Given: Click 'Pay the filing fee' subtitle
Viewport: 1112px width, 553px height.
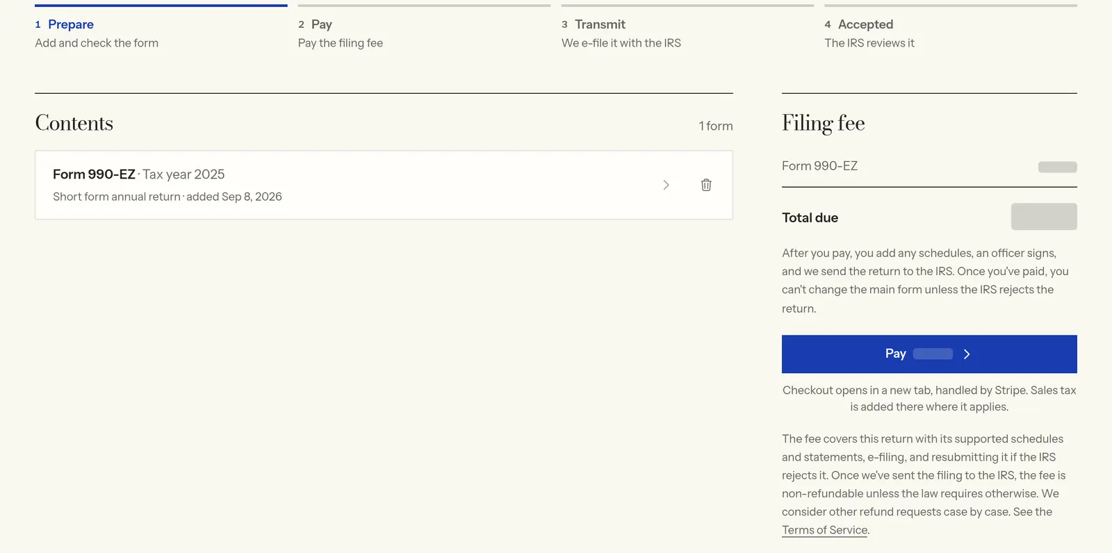Looking at the screenshot, I should pyautogui.click(x=341, y=43).
